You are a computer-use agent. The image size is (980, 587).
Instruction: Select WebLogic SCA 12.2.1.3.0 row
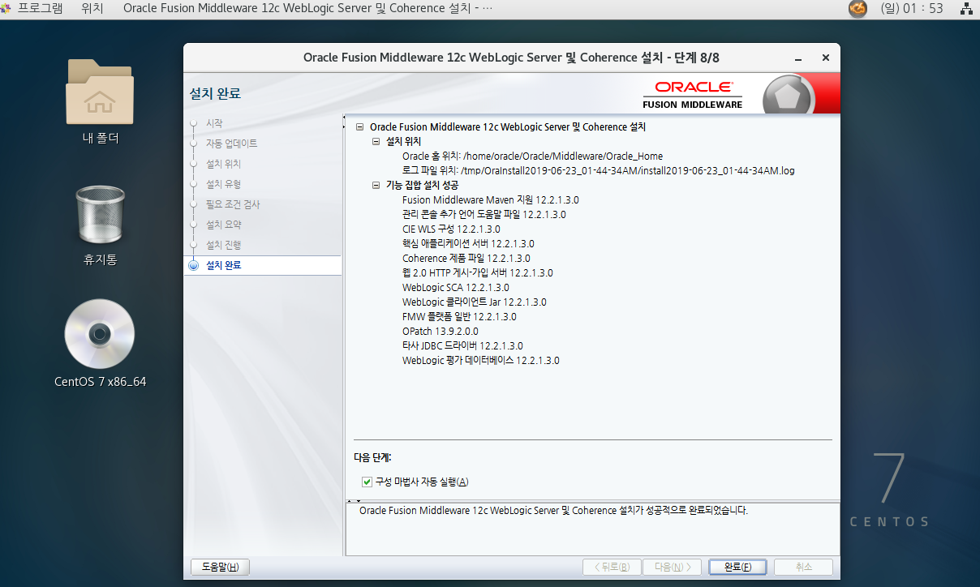point(455,288)
